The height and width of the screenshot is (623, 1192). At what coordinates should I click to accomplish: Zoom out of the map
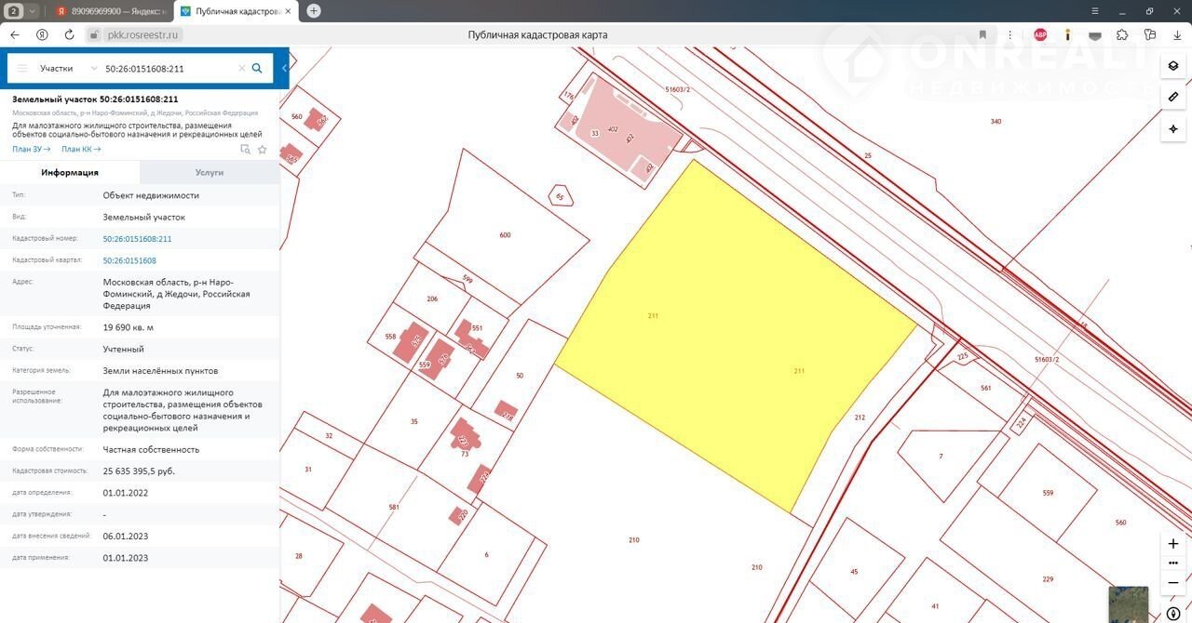coord(1172,582)
